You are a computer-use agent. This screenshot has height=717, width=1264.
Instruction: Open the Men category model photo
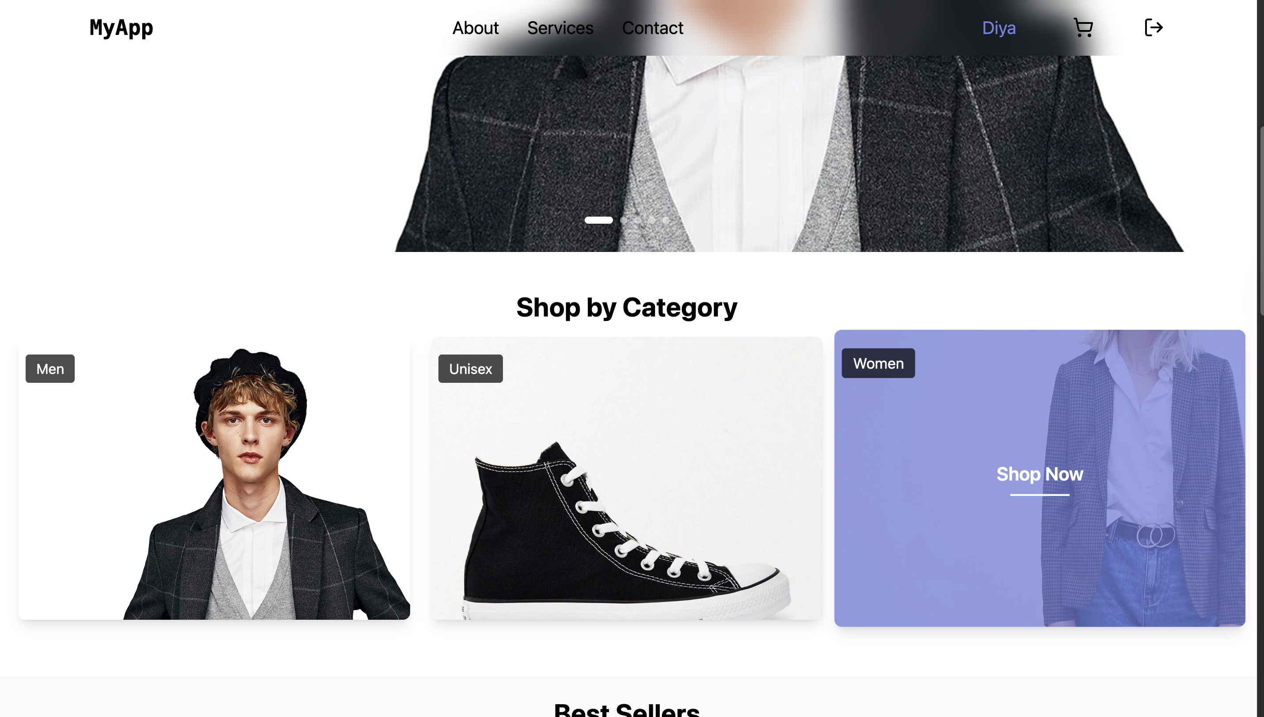pyautogui.click(x=214, y=478)
